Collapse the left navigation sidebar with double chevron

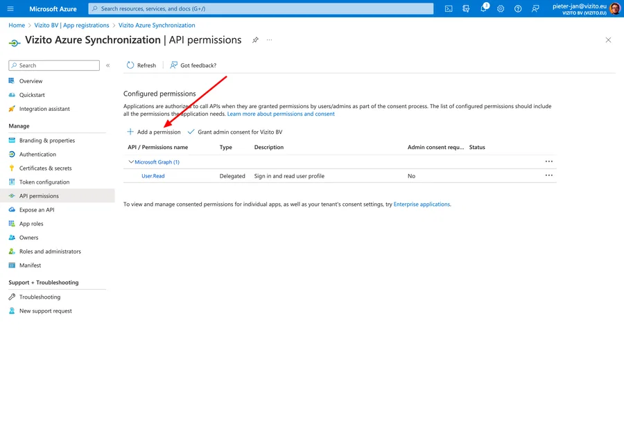pyautogui.click(x=108, y=64)
